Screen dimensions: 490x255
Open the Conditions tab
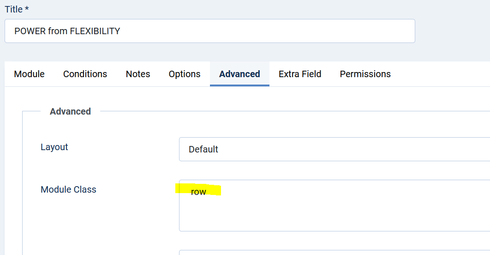pos(85,74)
